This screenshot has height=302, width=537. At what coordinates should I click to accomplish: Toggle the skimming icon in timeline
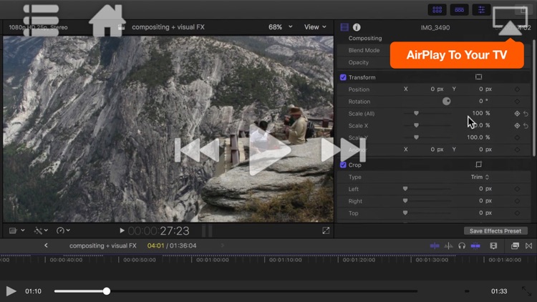[x=435, y=246]
